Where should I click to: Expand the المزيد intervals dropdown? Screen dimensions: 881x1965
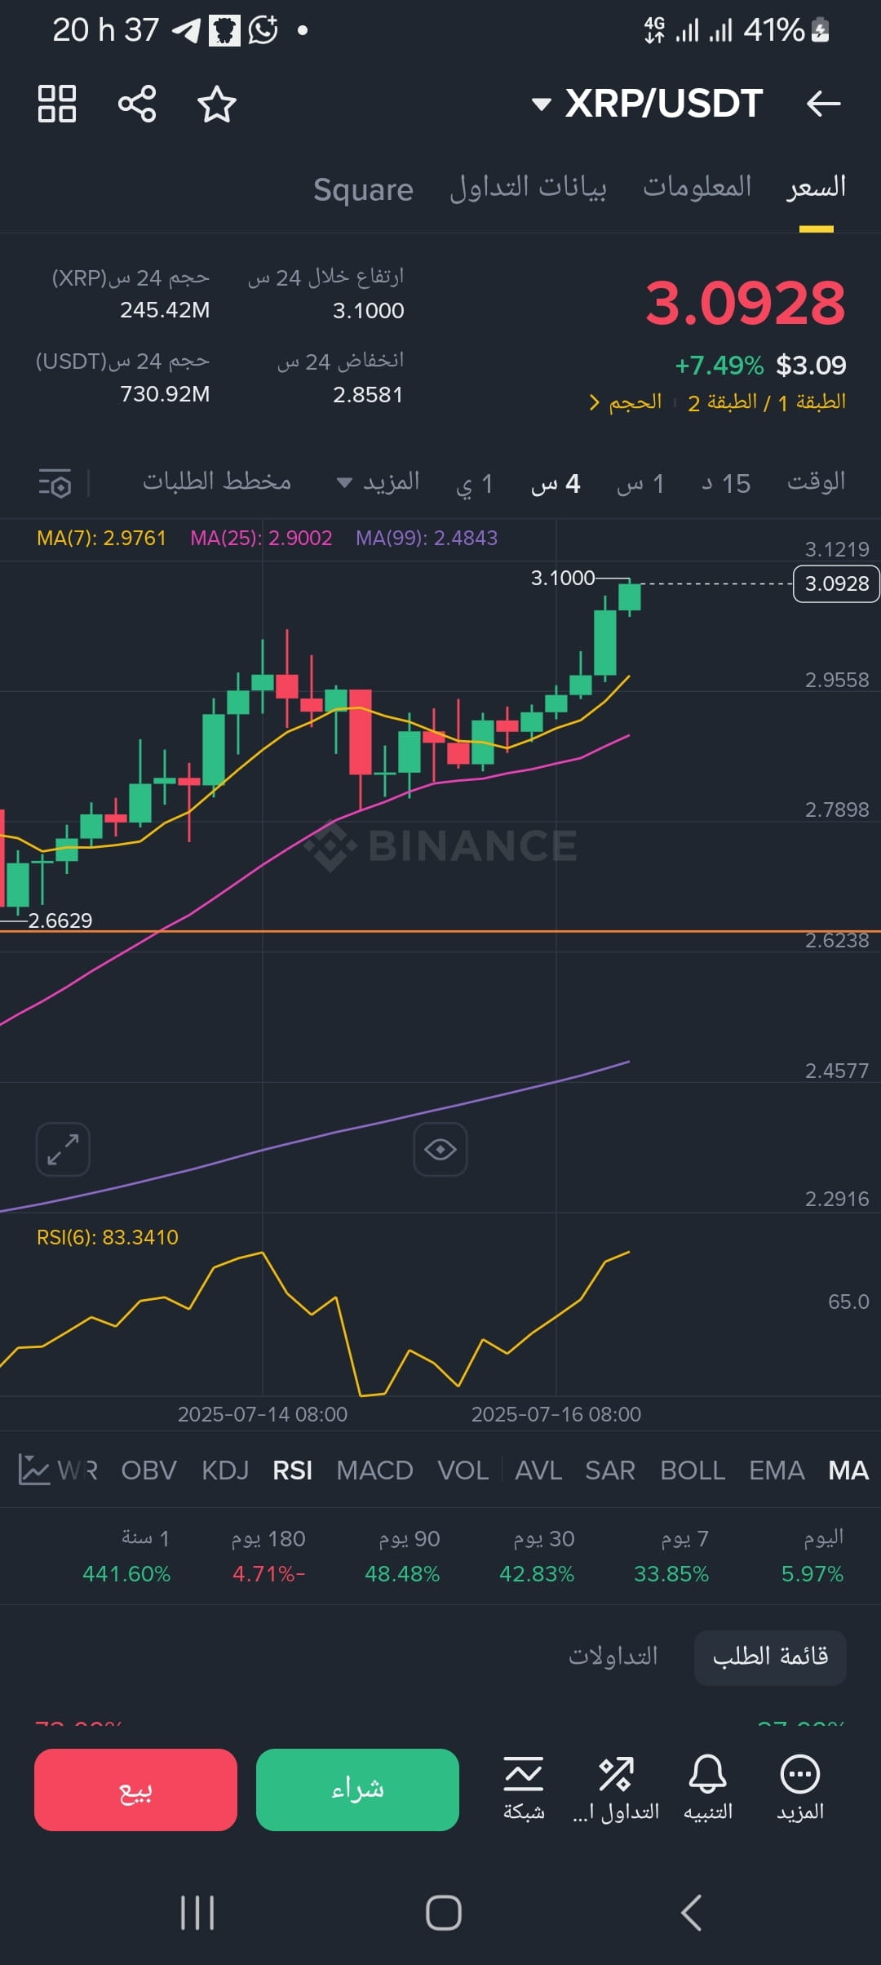click(x=379, y=482)
